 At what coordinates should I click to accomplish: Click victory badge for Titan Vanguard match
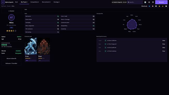(x=105, y=44)
